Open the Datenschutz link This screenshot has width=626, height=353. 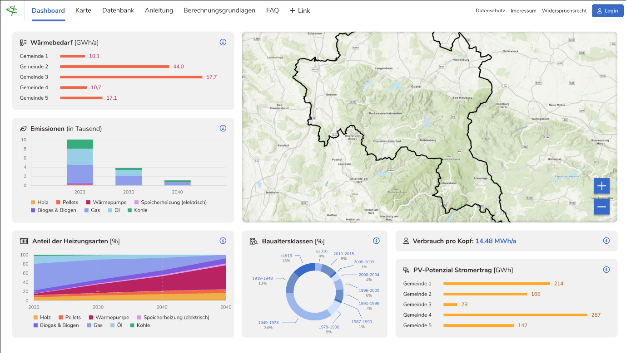490,10
